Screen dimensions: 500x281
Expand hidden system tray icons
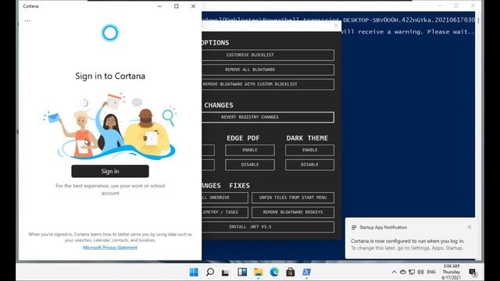(394, 272)
